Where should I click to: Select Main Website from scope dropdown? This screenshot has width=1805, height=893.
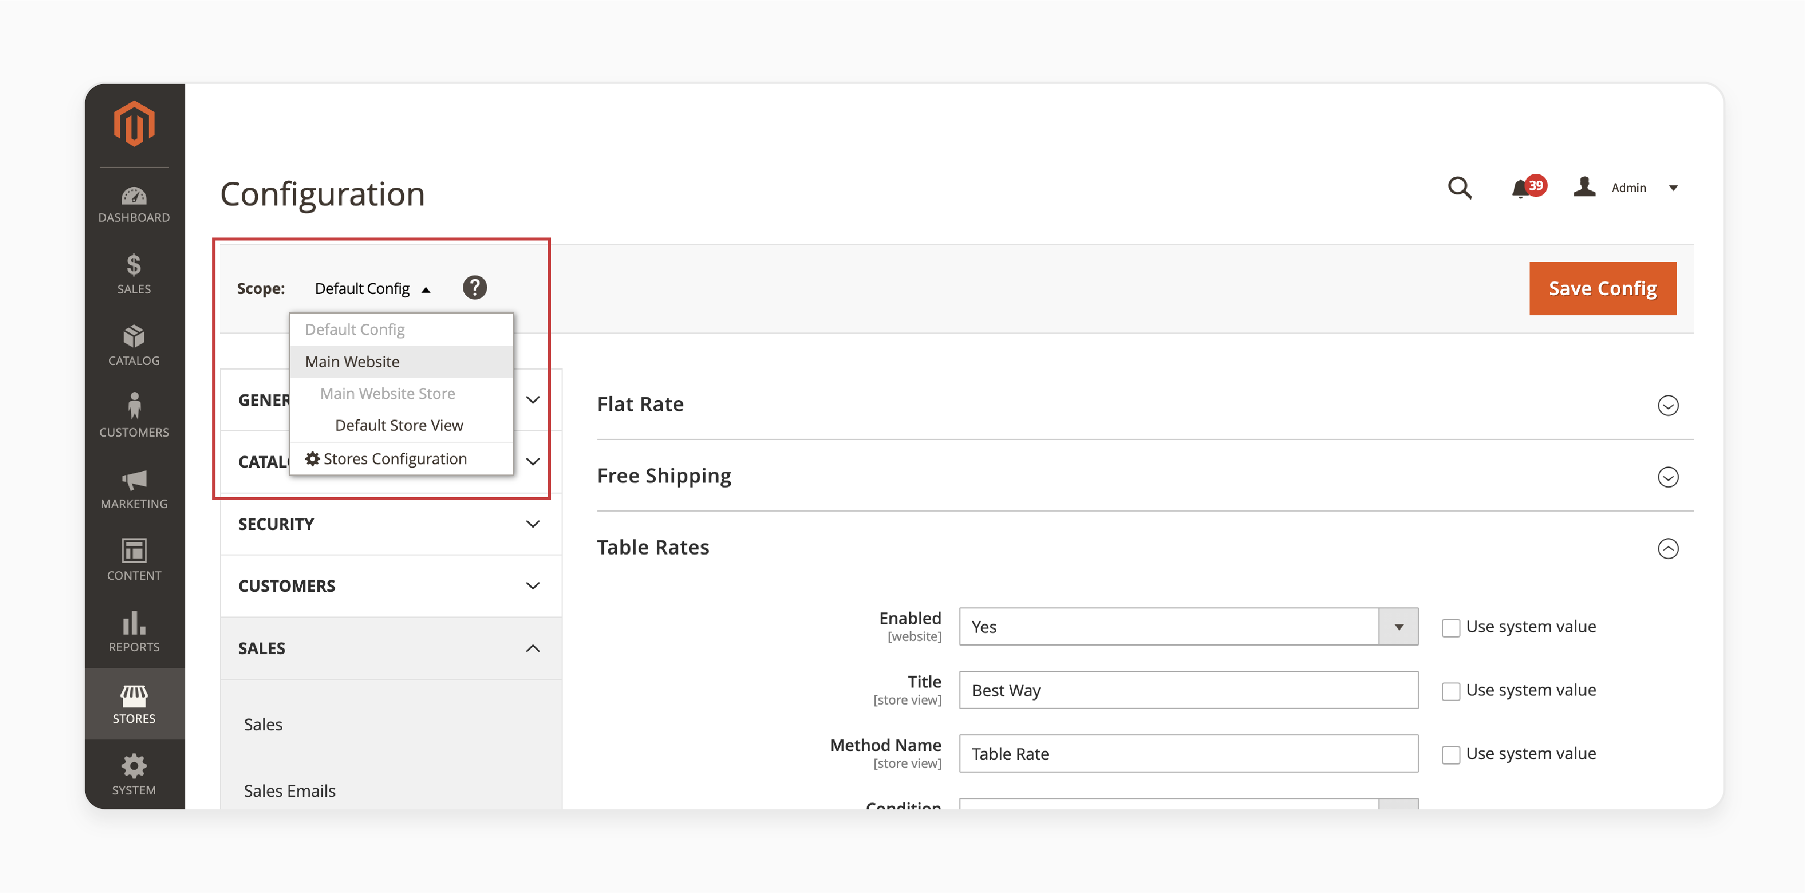click(351, 360)
